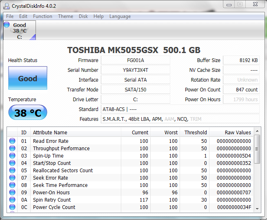The height and width of the screenshot is (220, 267).
Task: Click the Drive Letter field C:
Action: [136, 100]
